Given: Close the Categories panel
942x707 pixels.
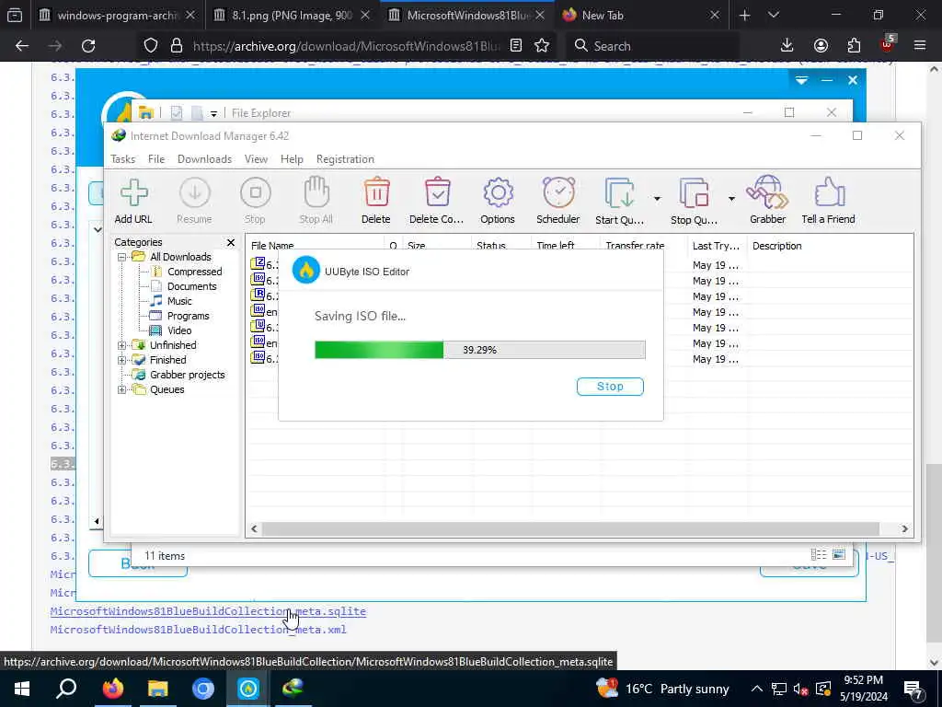Looking at the screenshot, I should (231, 242).
